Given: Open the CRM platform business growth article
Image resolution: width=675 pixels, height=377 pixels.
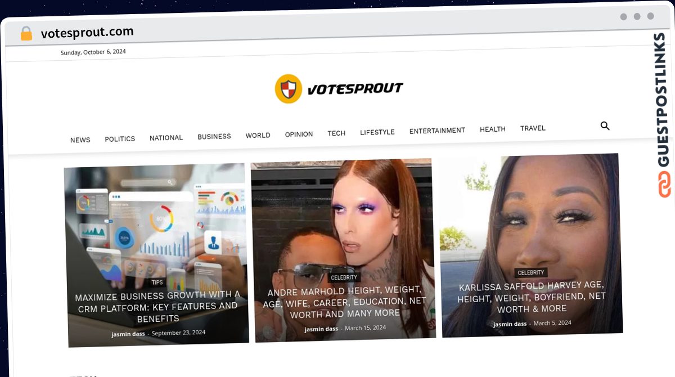Looking at the screenshot, I should 157,307.
